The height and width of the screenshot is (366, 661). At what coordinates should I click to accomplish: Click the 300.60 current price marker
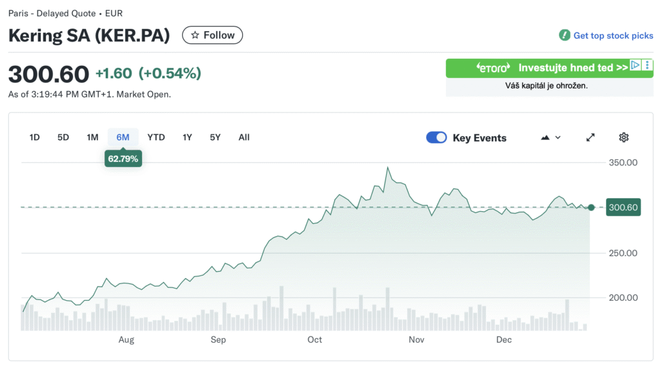pyautogui.click(x=623, y=207)
